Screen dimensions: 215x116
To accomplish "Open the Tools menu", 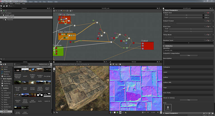I will click(11, 4).
